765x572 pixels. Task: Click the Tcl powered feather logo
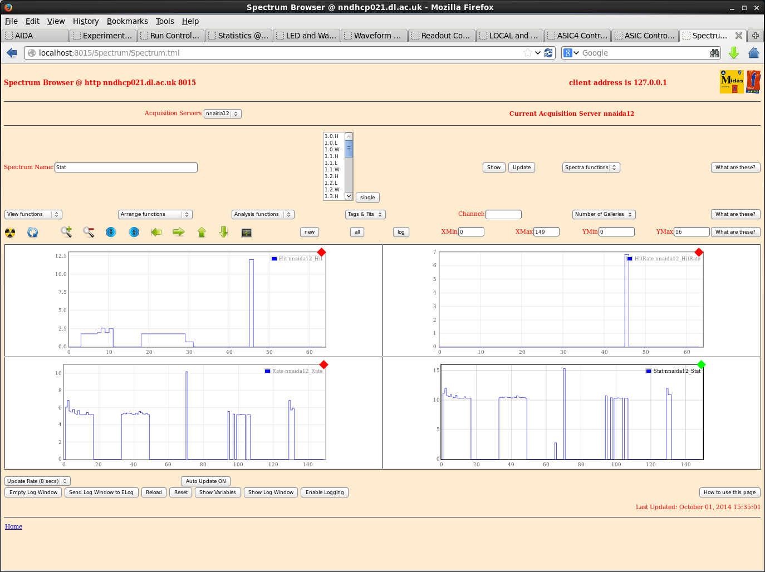[753, 82]
